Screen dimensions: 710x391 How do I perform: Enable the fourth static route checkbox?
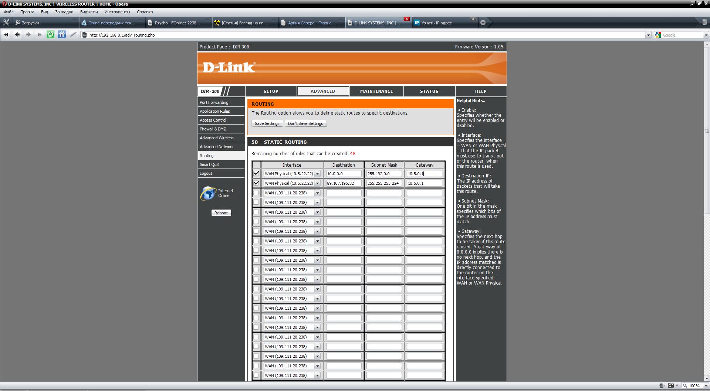(256, 202)
